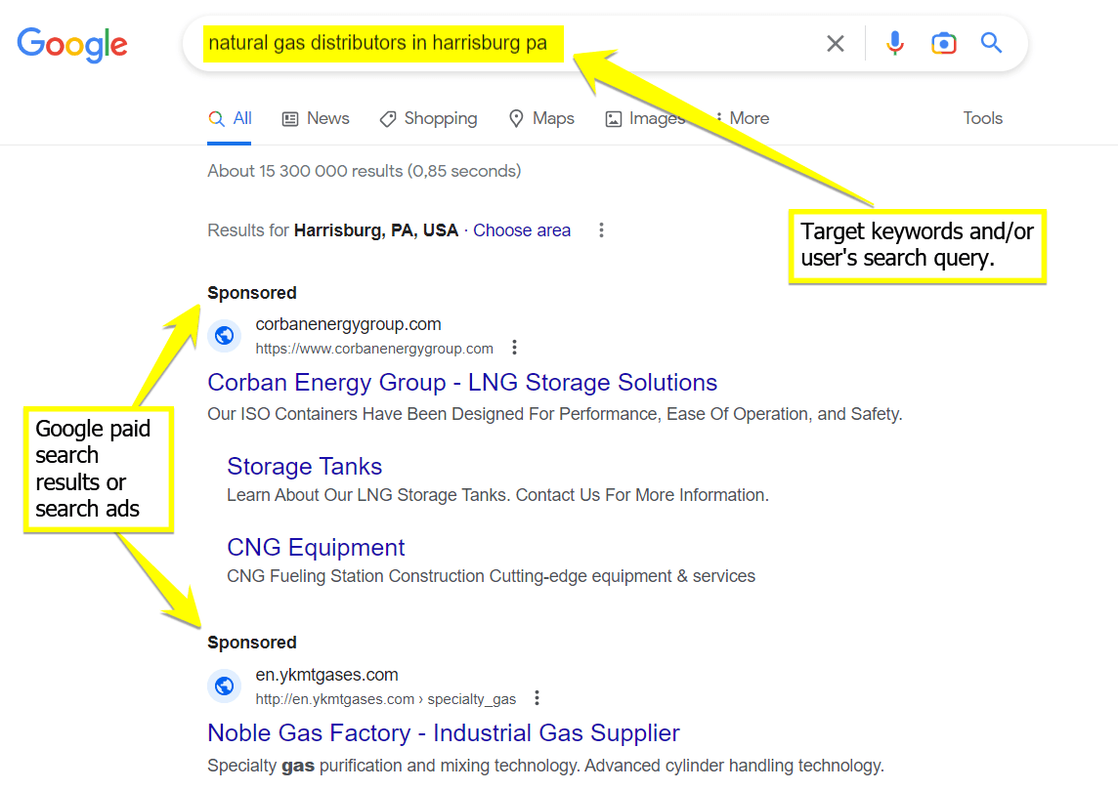The image size is (1118, 790).
Task: Click the About 15 300 000 results text
Action: (x=365, y=171)
